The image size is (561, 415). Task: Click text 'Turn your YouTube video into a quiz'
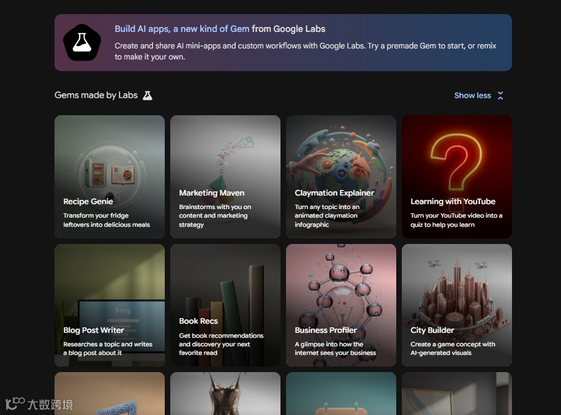coord(456,220)
